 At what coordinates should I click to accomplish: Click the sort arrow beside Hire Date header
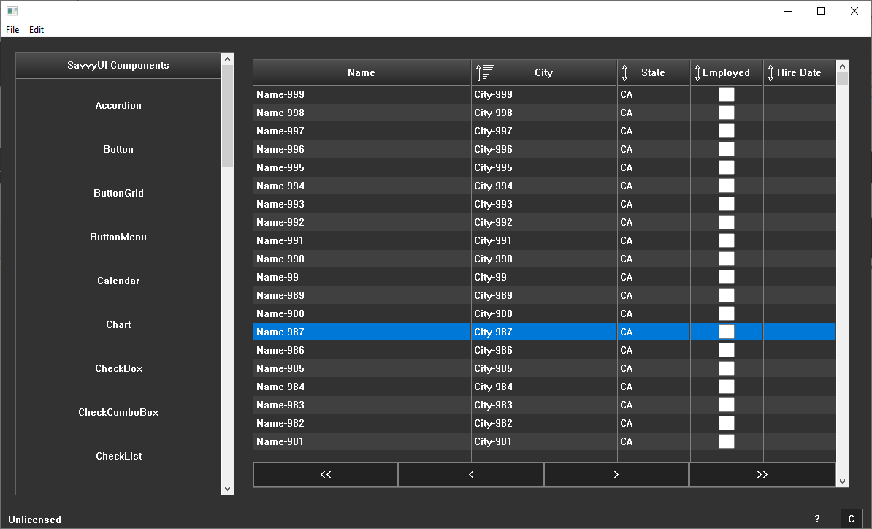[770, 72]
